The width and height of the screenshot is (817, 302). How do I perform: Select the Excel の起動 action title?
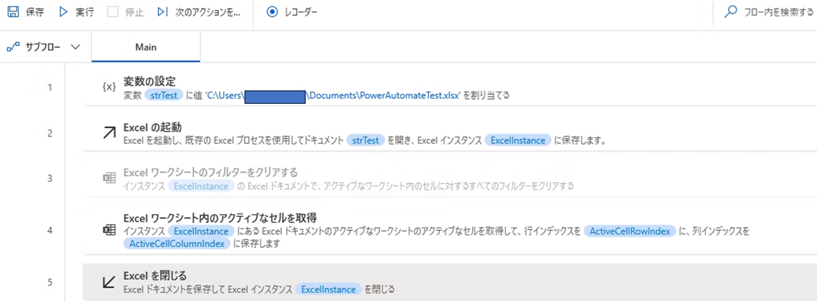(x=152, y=128)
